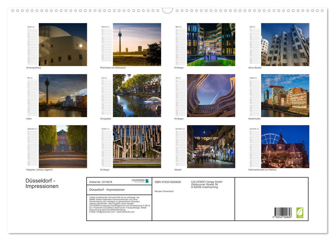Viewport: 335px width, 241px height.
Task: Click the www.calvendo.com website link
Action: coord(126,212)
